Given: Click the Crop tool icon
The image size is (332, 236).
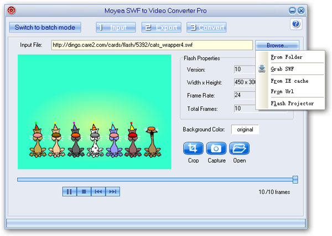Looking at the screenshot, I should click(x=193, y=148).
